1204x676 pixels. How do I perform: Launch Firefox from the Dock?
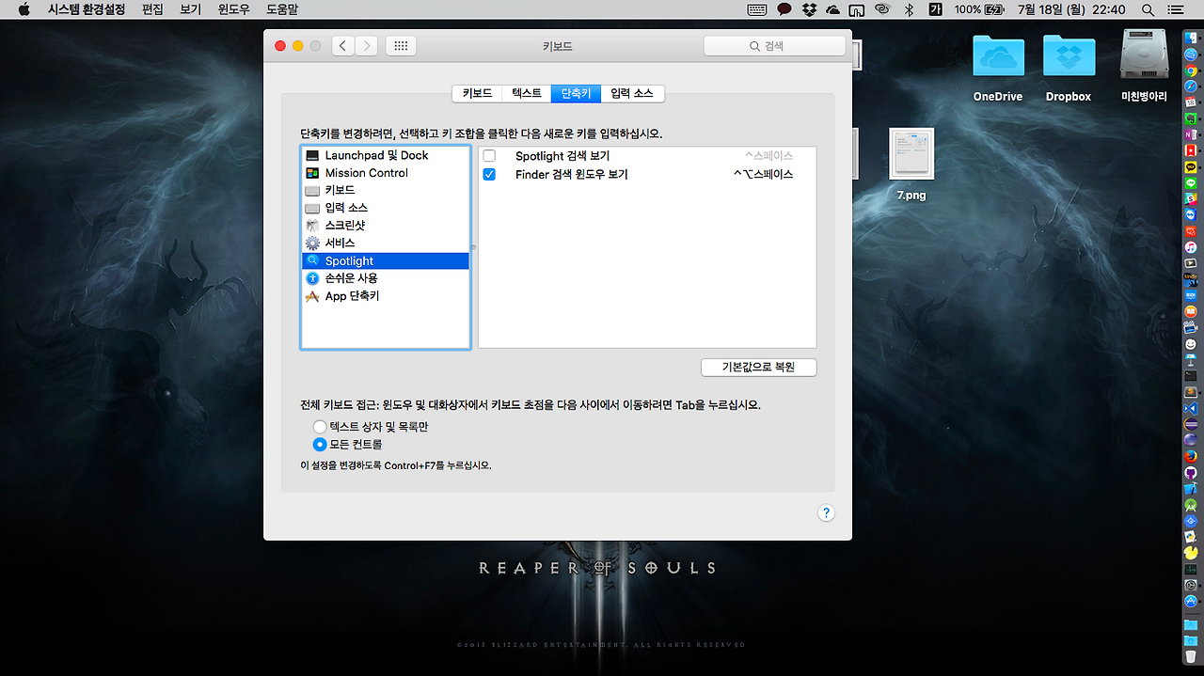click(x=1191, y=456)
